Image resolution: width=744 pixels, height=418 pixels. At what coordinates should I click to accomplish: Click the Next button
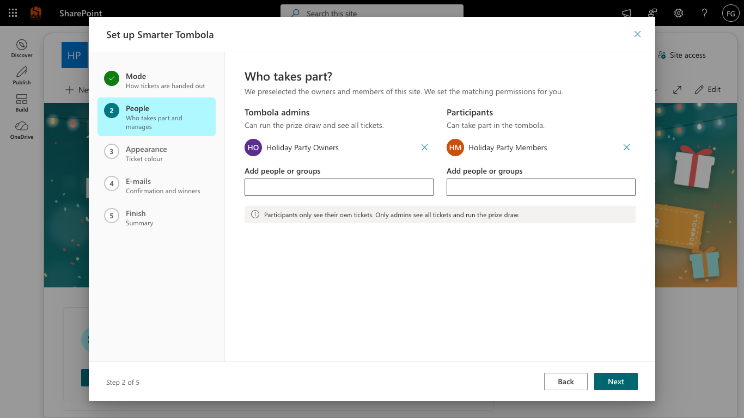click(615, 382)
